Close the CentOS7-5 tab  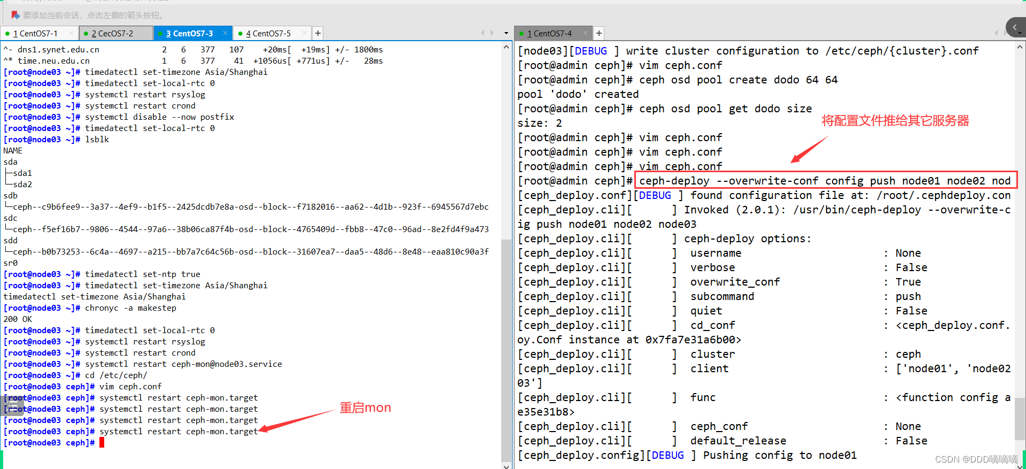click(304, 33)
